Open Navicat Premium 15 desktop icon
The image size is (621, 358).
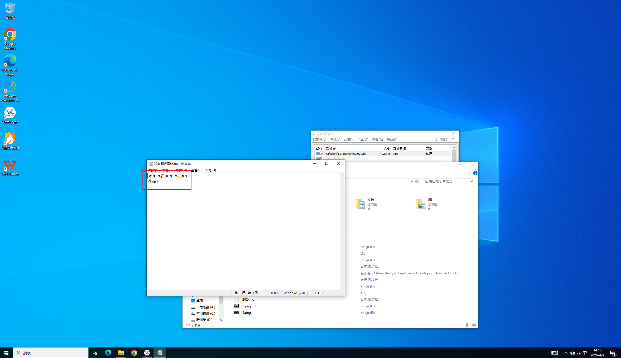click(x=10, y=87)
